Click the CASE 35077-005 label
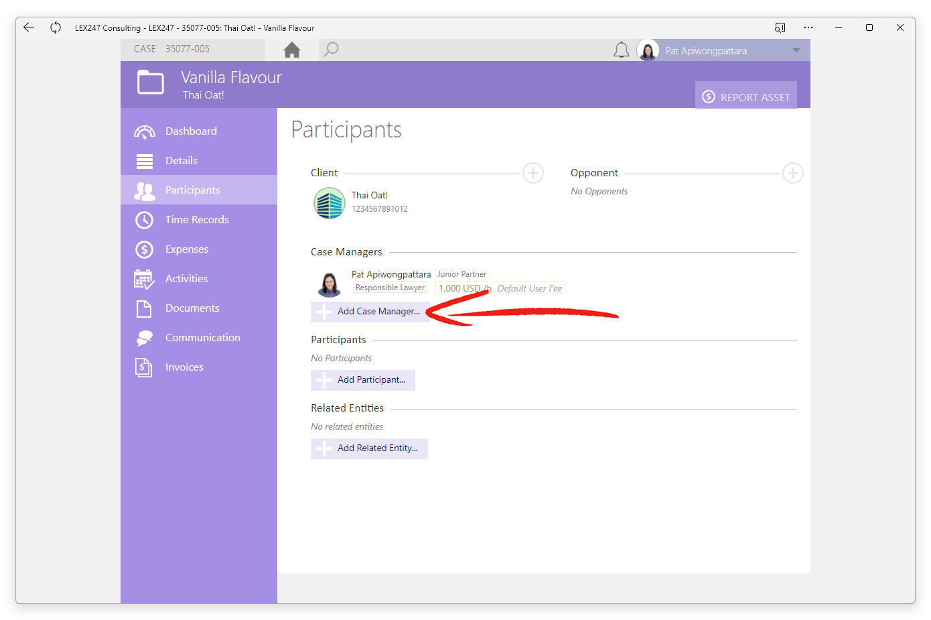 click(172, 49)
